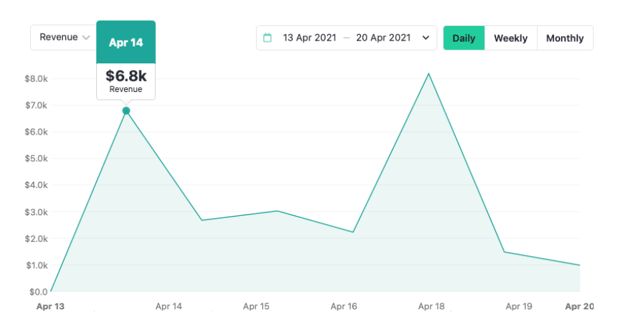Click the Apr 18 x-axis label
Image resolution: width=619 pixels, height=328 pixels.
click(431, 307)
